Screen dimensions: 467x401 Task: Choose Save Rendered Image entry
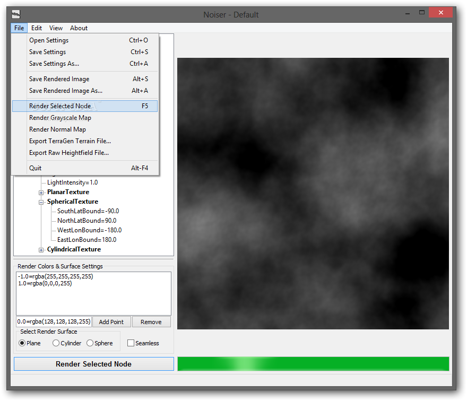tap(85, 79)
